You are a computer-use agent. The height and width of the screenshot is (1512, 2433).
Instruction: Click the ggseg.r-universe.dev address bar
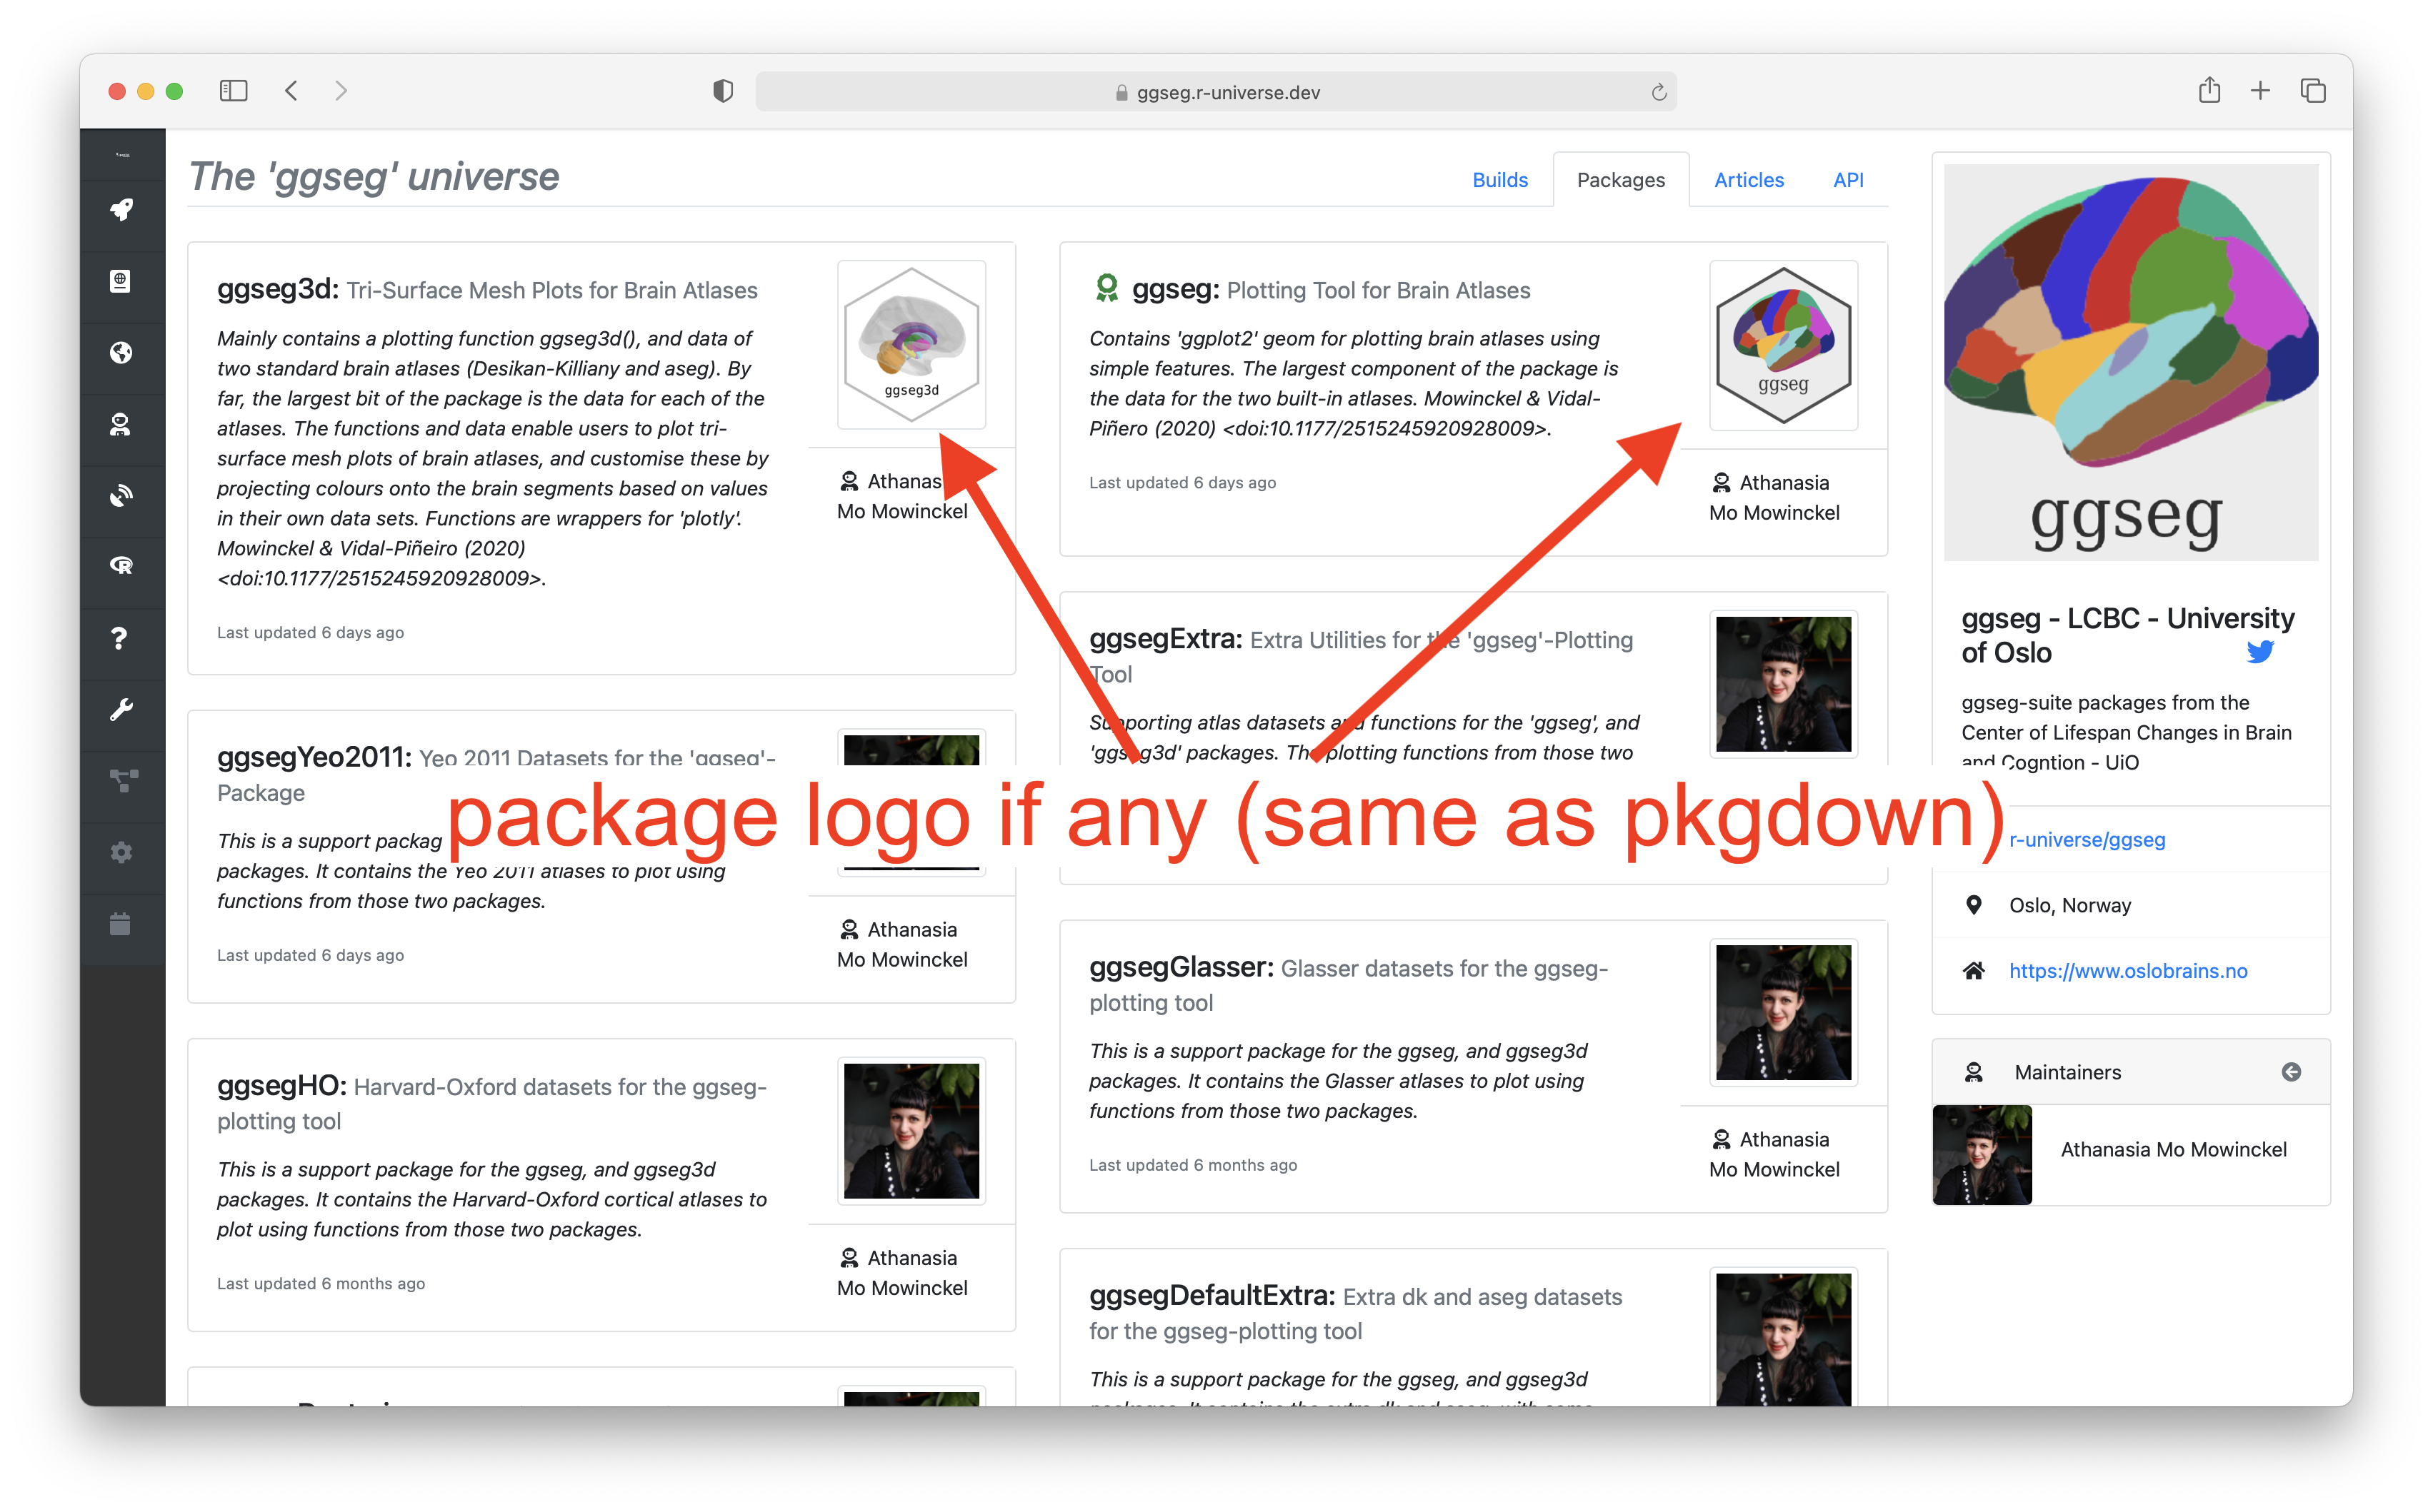(x=1216, y=92)
